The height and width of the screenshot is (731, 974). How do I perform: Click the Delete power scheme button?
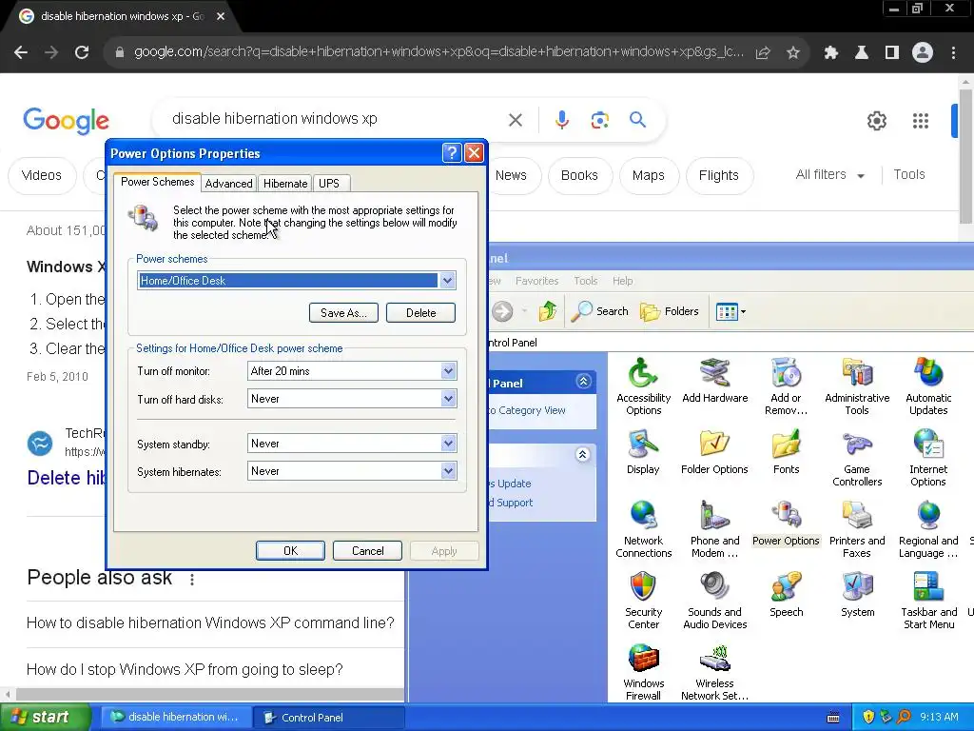[x=420, y=312]
